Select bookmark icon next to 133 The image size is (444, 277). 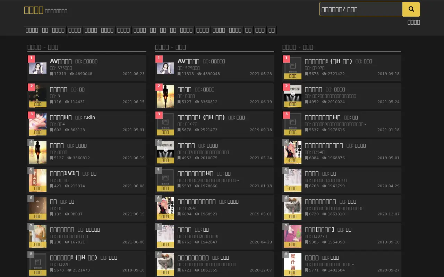pos(51,214)
